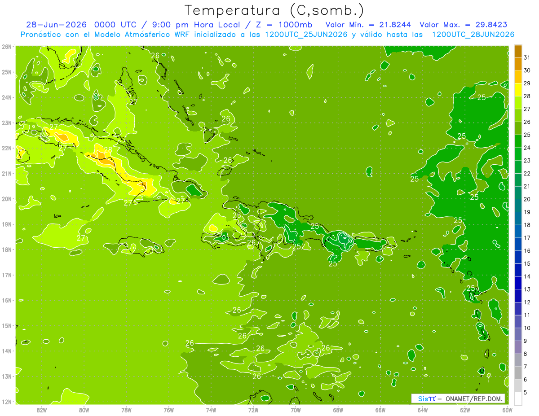Click the longitude label "80W"
Viewport: 539px width, 416px height.
84,410
